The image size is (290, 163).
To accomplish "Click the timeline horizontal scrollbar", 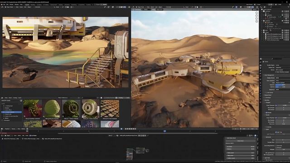I will coord(138,133).
